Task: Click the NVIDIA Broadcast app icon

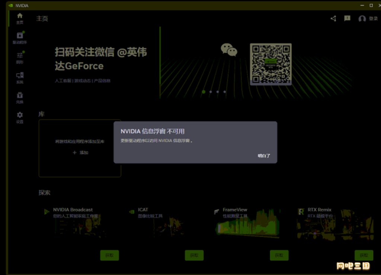Action: click(47, 212)
